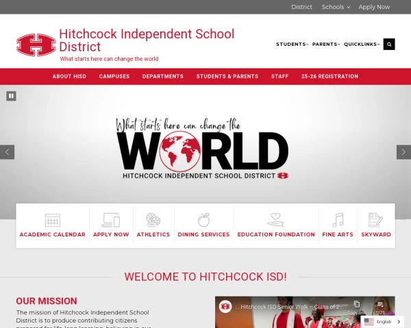The width and height of the screenshot is (411, 328).
Task: Open the Dining Services text link
Action: [x=203, y=234]
